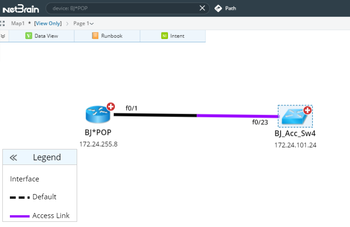This screenshot has width=350, height=227.
Task: Select the Map1 breadcrumb
Action: [17, 23]
